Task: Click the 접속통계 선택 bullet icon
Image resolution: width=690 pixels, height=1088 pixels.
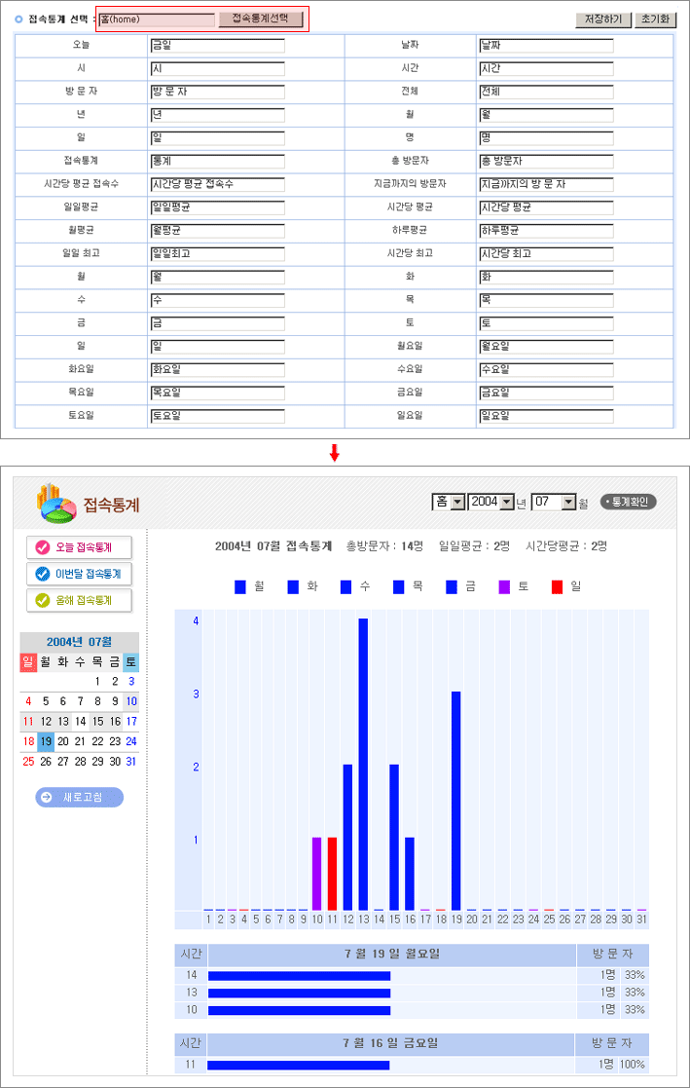Action: point(18,19)
